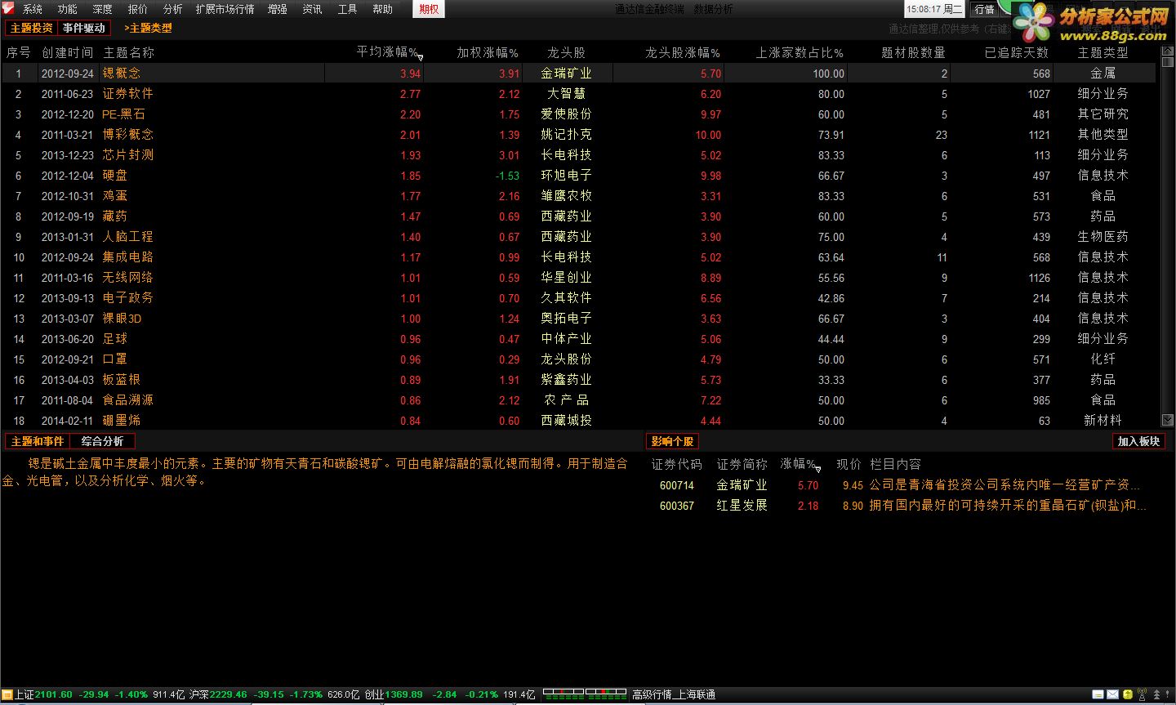Sort by 加权涨幅% column header

point(488,52)
